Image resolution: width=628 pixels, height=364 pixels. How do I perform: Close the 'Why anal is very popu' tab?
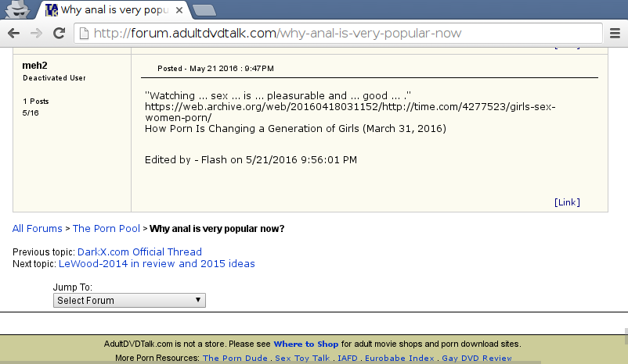pos(179,10)
